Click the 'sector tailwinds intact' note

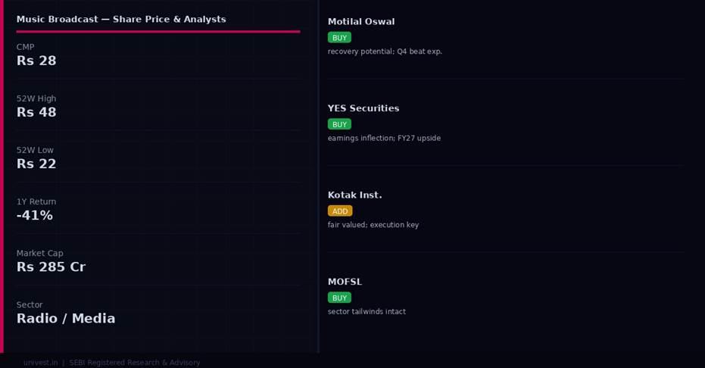[367, 311]
